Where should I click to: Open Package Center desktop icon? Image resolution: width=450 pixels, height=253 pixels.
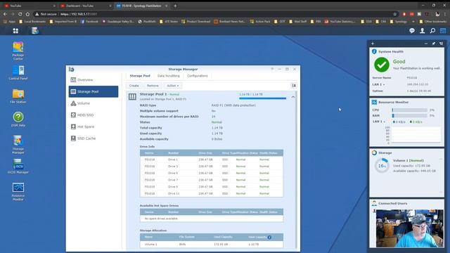18,51
